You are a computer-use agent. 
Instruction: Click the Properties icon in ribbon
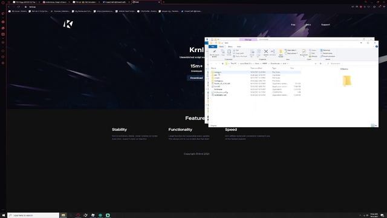tap(304, 53)
